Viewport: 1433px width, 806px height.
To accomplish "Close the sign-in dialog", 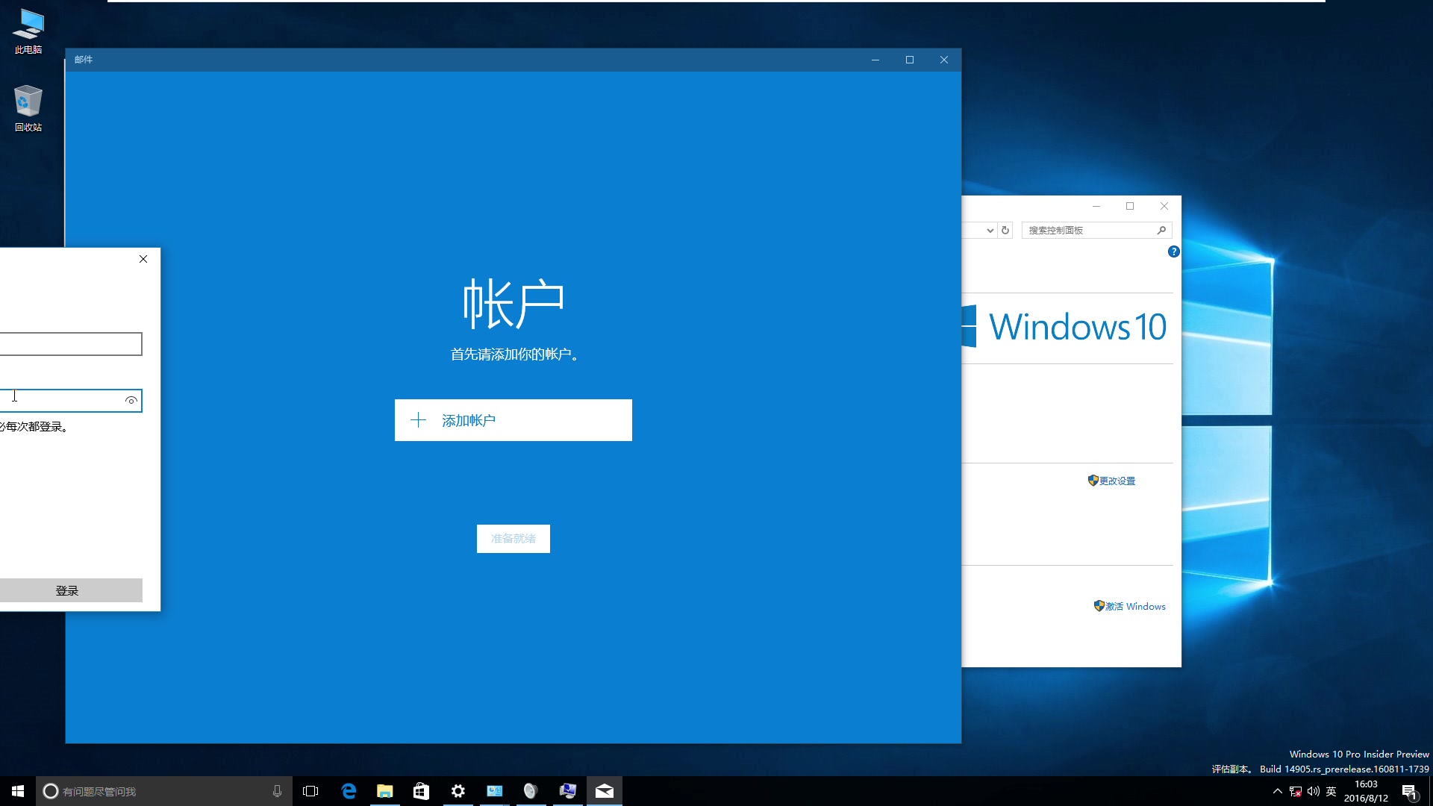I will (x=143, y=259).
